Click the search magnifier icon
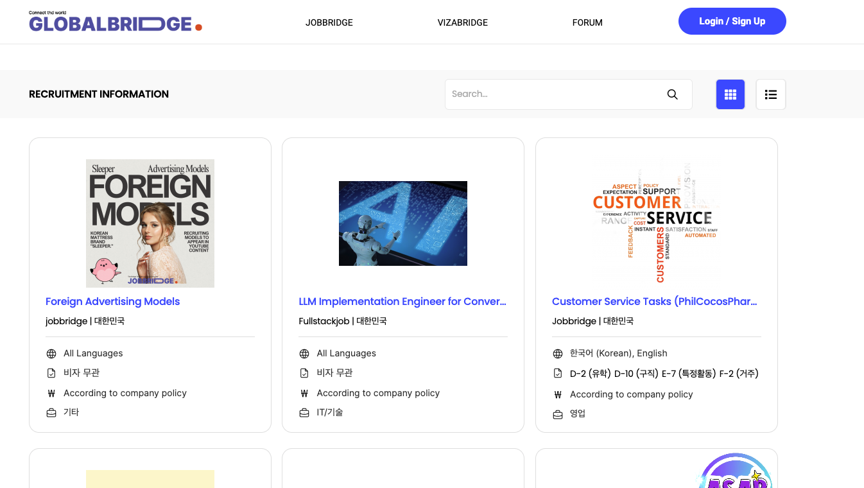Image resolution: width=864 pixels, height=488 pixels. click(672, 94)
